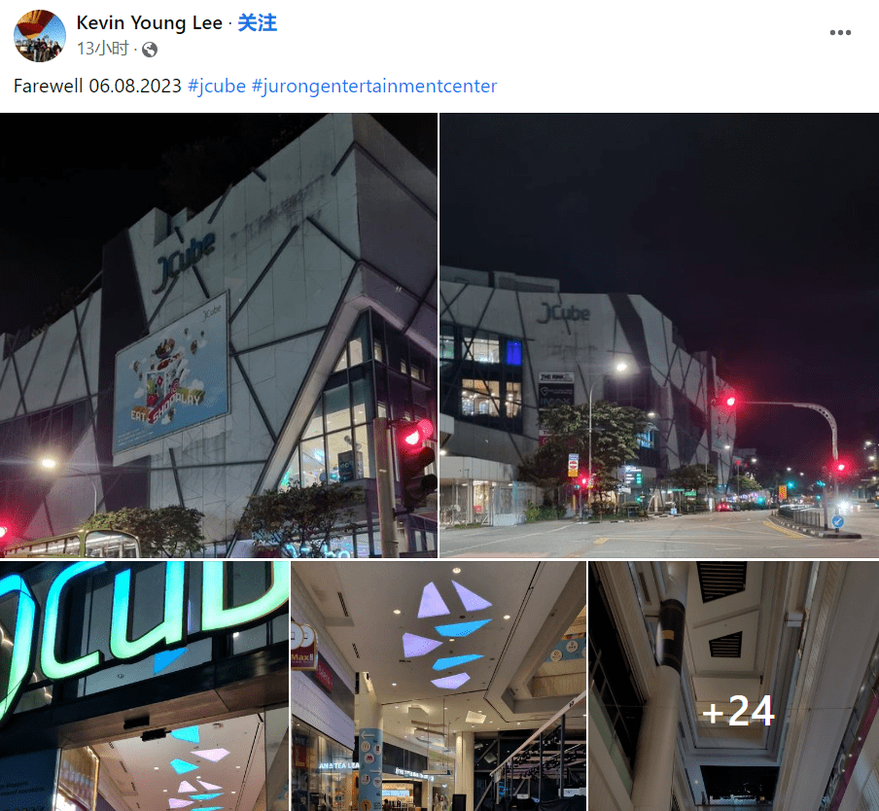Open Kevin Young Lee's profile avatar
The image size is (879, 811).
(x=39, y=35)
